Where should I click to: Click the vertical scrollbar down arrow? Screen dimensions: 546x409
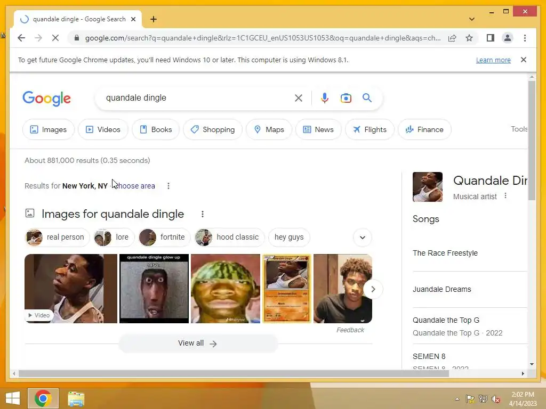tap(532, 364)
